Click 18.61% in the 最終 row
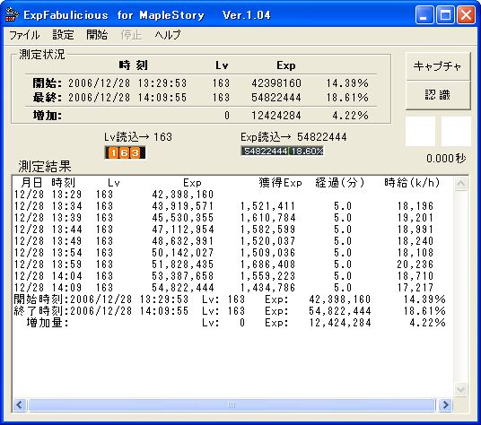This screenshot has width=481, height=425. pos(347,98)
